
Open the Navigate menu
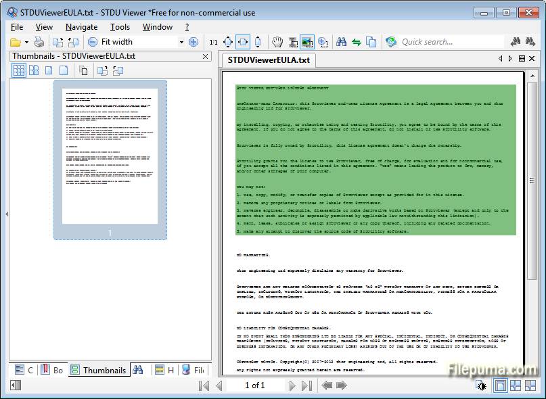click(x=81, y=27)
